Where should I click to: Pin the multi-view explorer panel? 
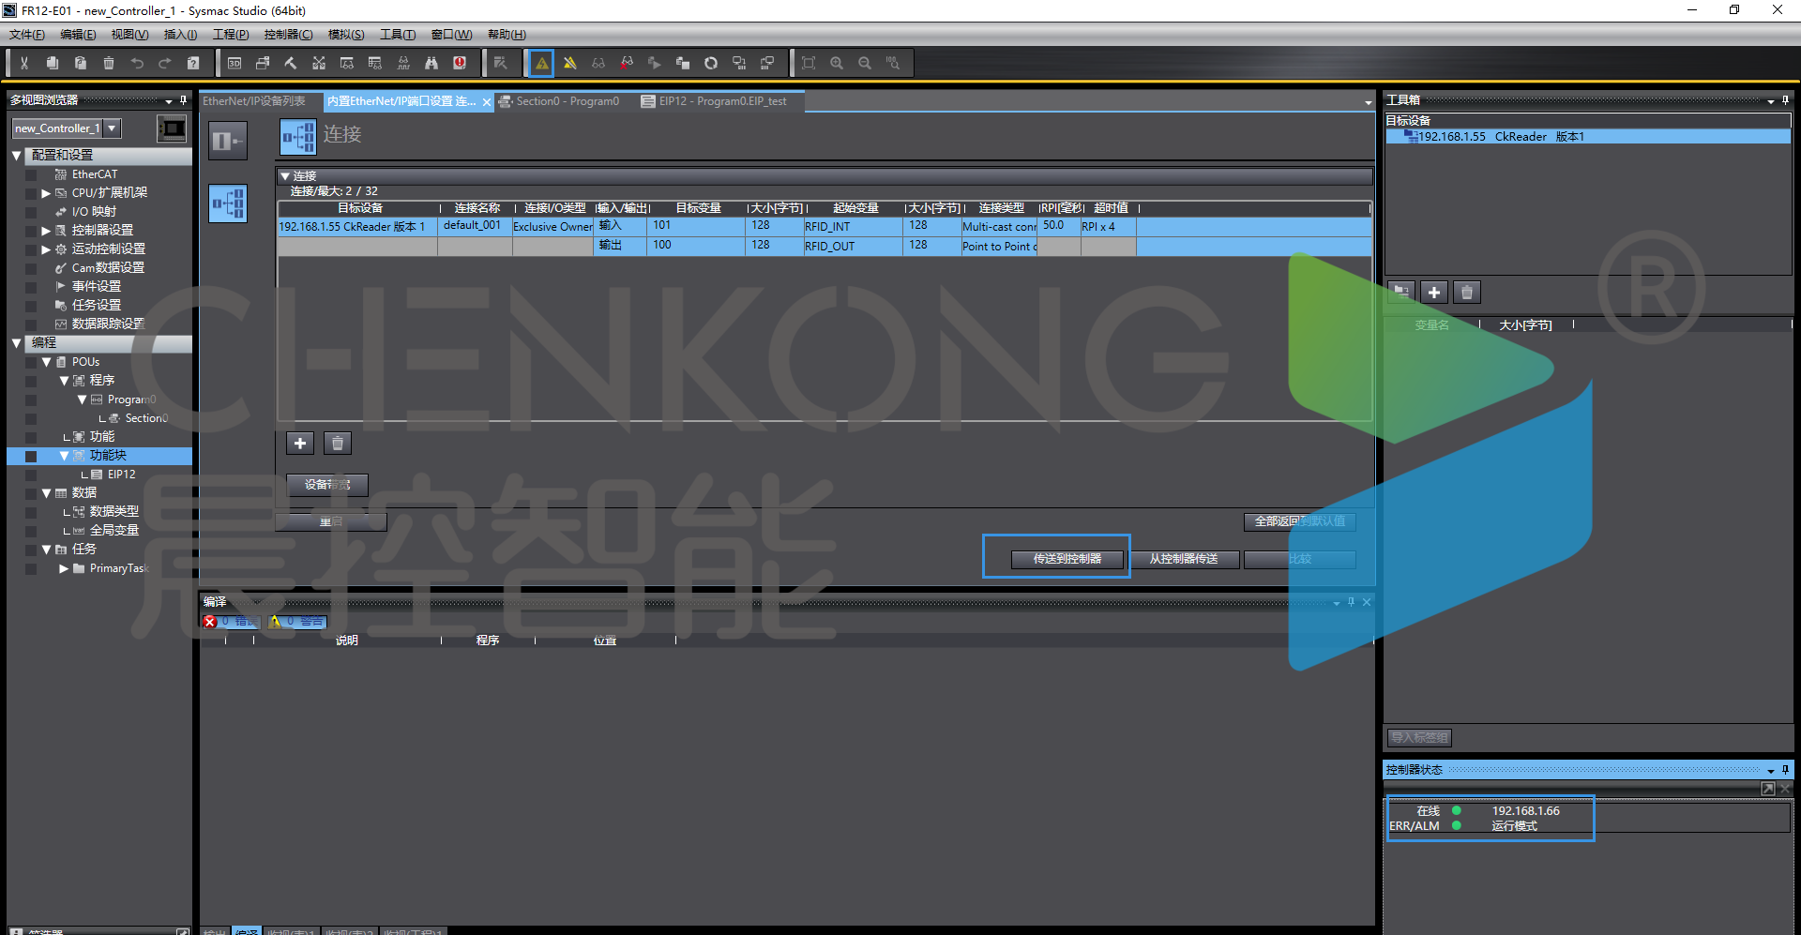tap(183, 99)
